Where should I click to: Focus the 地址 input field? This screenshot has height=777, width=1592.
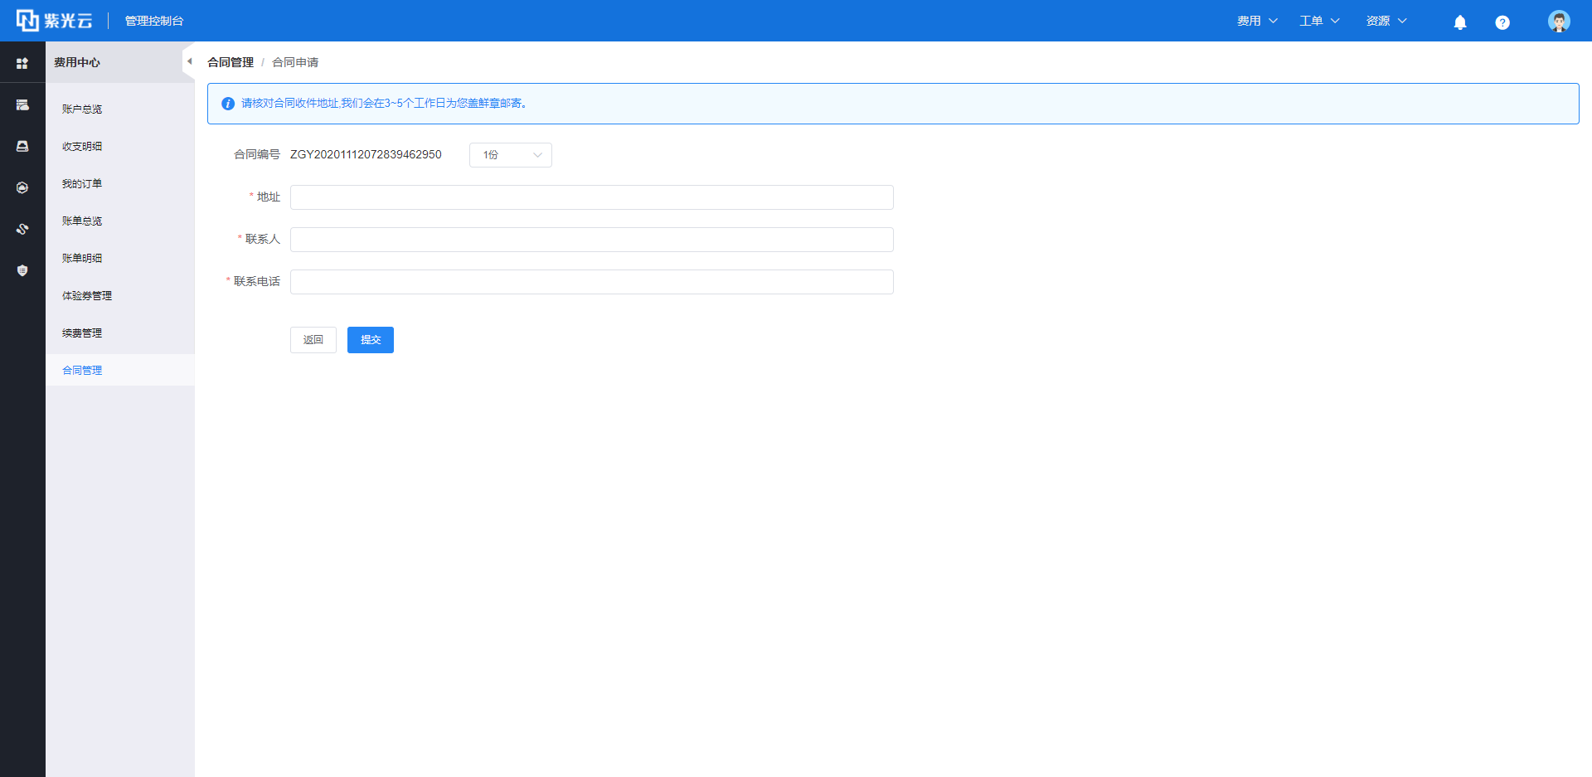pos(592,197)
